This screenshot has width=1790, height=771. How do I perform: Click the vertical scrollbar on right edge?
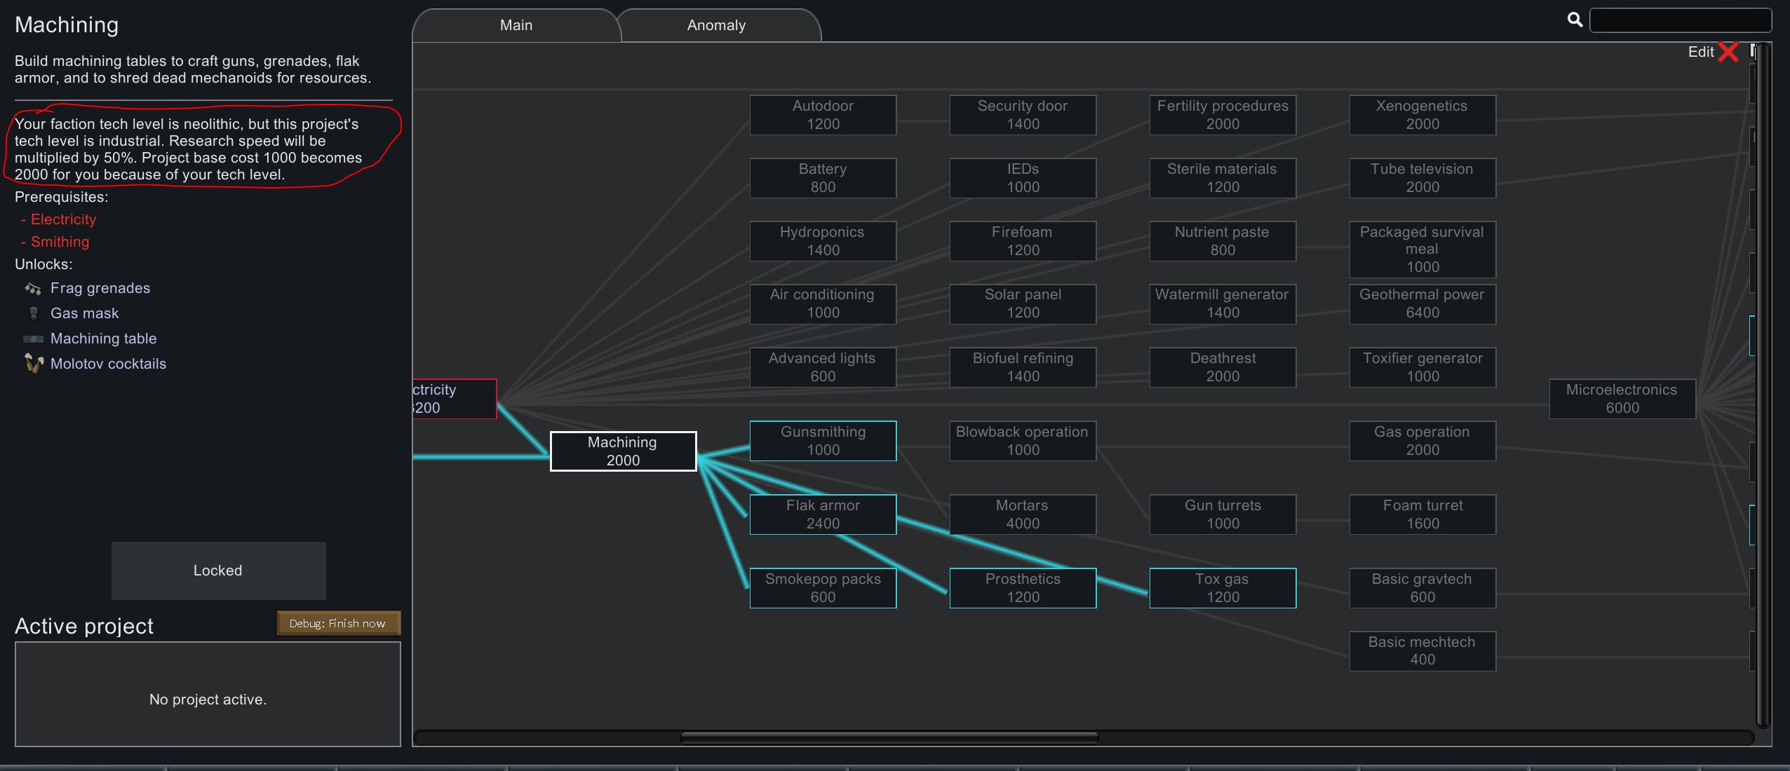click(1763, 385)
